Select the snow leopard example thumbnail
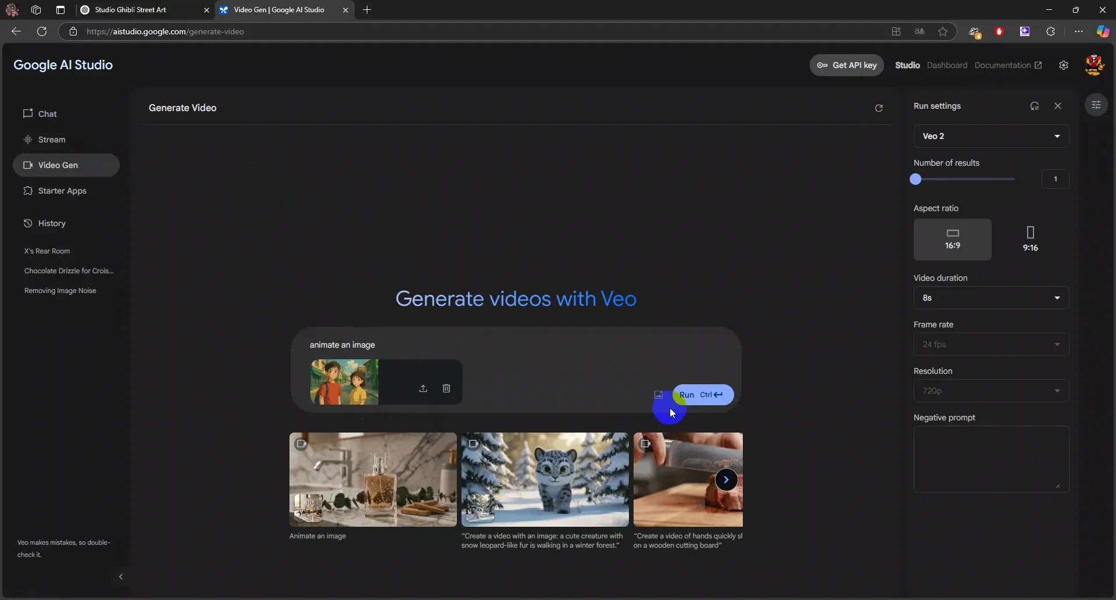Image resolution: width=1116 pixels, height=600 pixels. pos(545,480)
